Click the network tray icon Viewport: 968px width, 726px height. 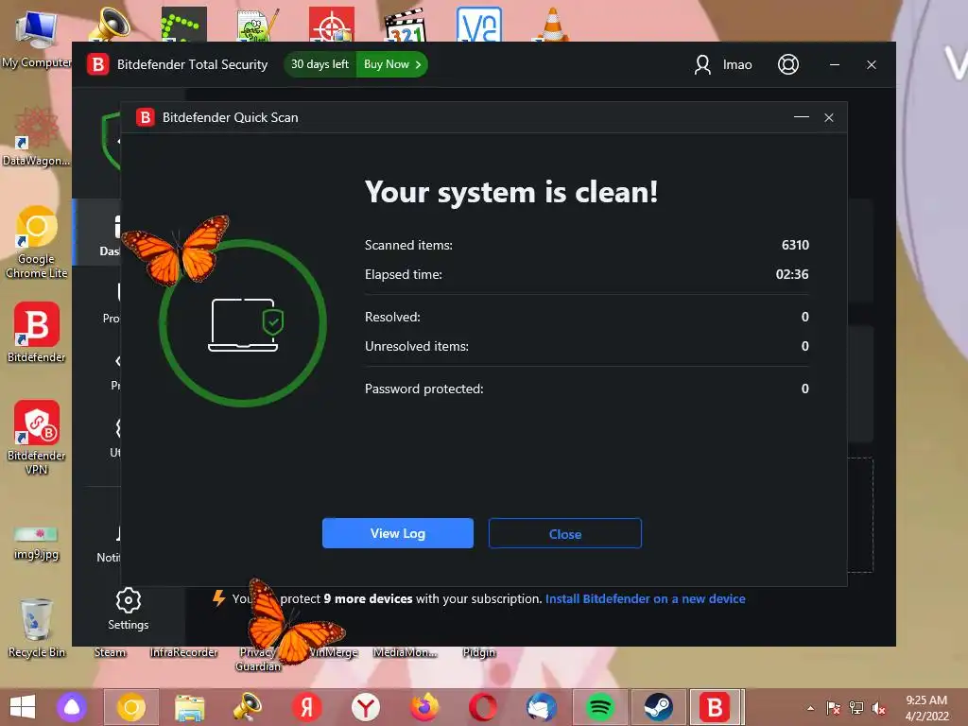pos(856,708)
